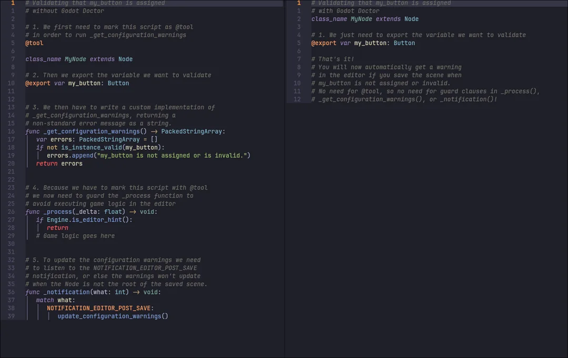Click '# 1. We just need to export' comment

pyautogui.click(x=419, y=35)
